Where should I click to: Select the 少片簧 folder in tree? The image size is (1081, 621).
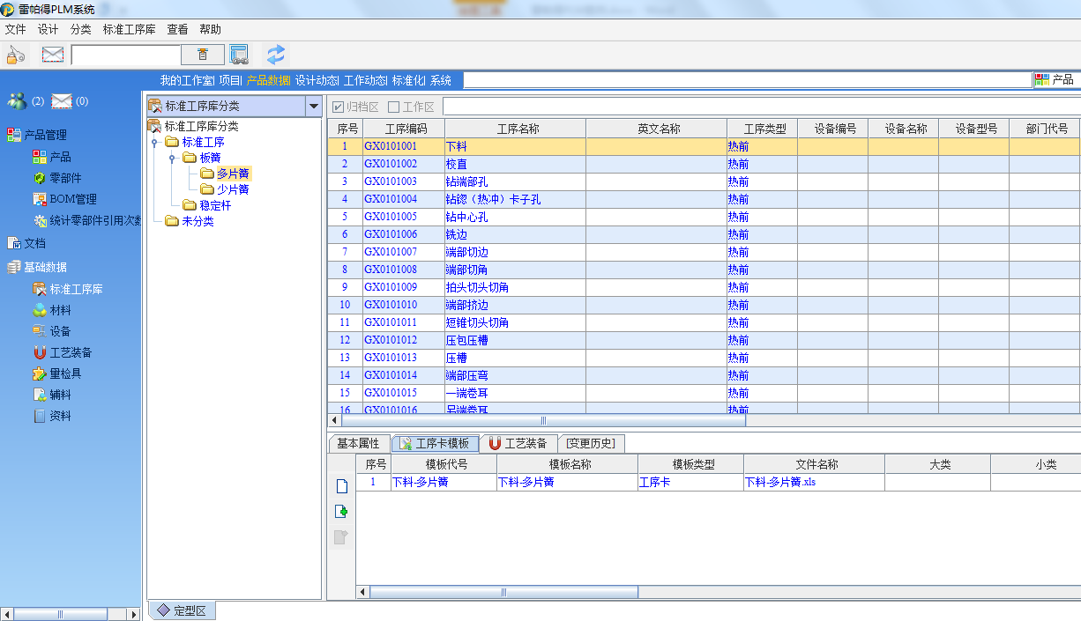232,189
